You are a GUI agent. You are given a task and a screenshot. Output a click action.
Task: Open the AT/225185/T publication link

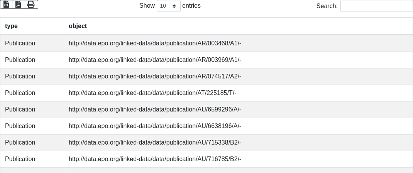coord(152,93)
